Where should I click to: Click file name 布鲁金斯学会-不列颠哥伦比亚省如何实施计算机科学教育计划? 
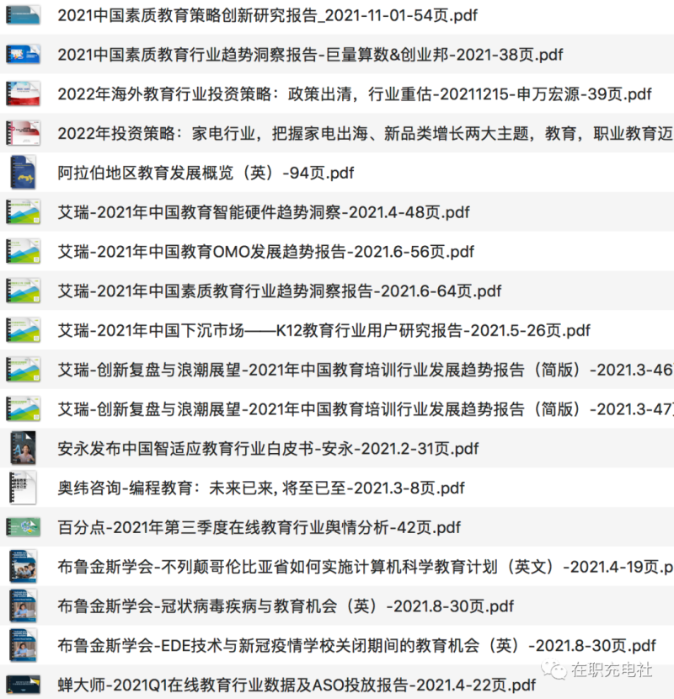pyautogui.click(x=366, y=567)
